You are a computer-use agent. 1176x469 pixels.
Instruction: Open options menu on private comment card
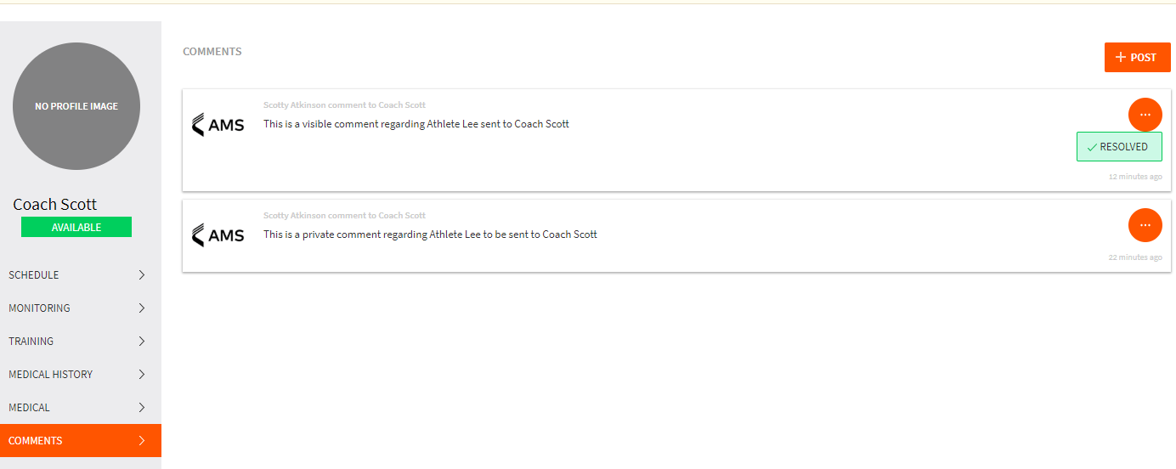(1145, 224)
